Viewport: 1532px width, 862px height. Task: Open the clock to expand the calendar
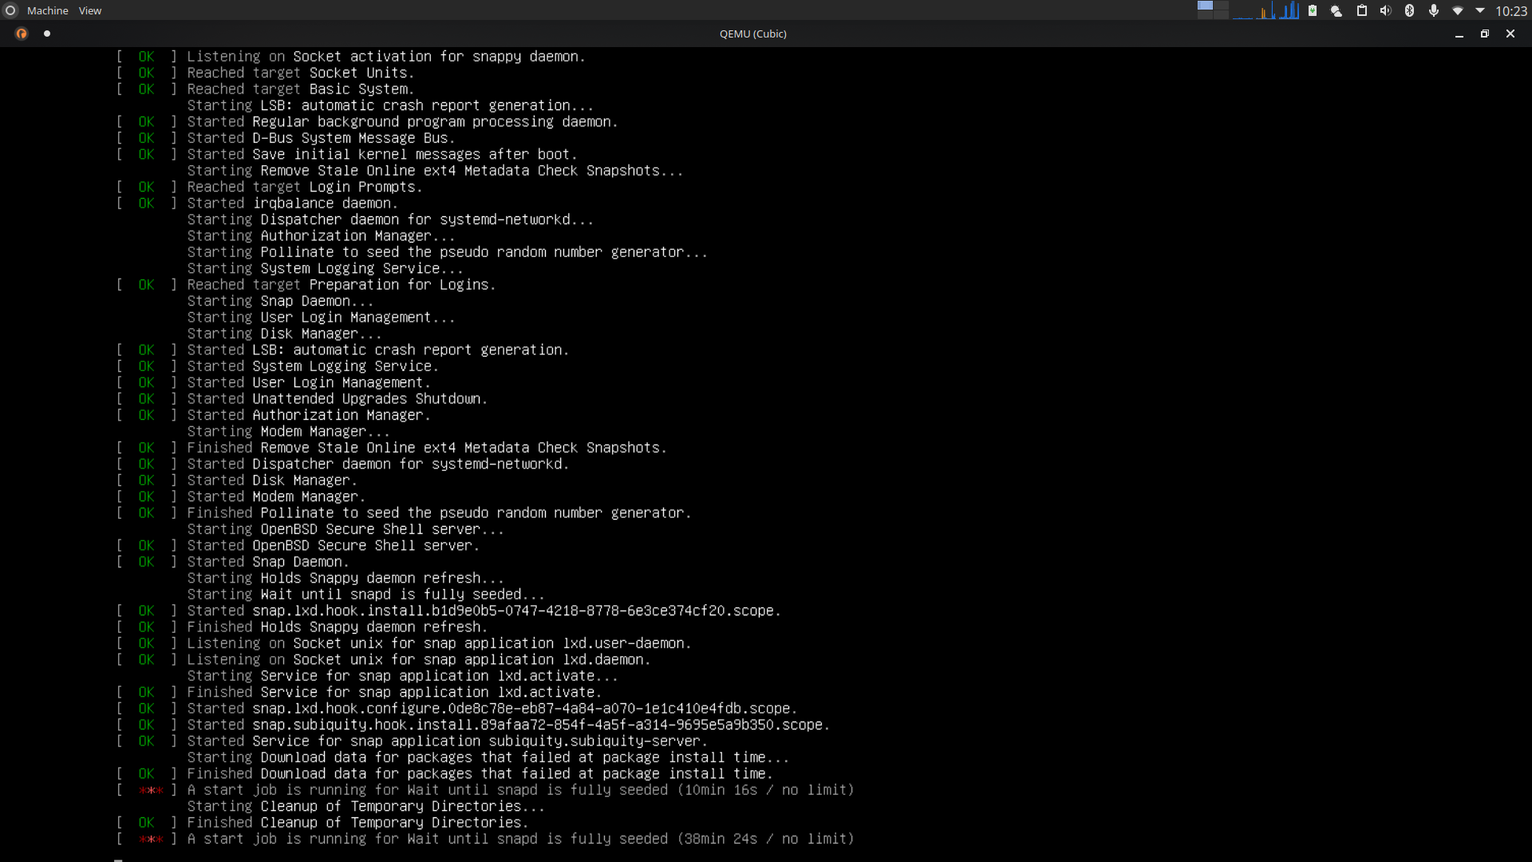1510,10
